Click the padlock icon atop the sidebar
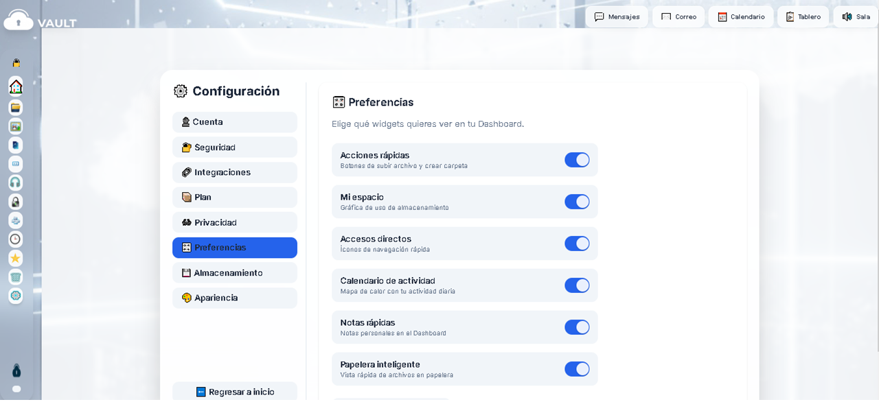 [x=16, y=62]
